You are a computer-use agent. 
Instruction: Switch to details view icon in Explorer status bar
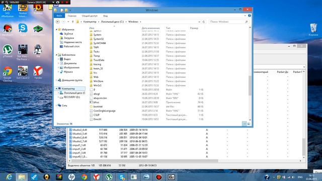pyautogui.click(x=244, y=124)
